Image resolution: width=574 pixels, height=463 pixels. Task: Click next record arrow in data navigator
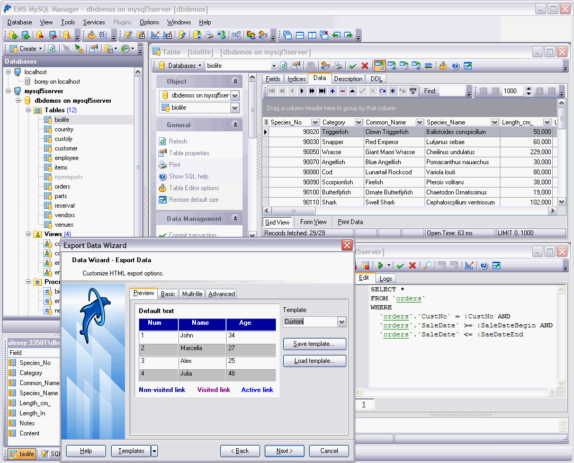tap(302, 91)
